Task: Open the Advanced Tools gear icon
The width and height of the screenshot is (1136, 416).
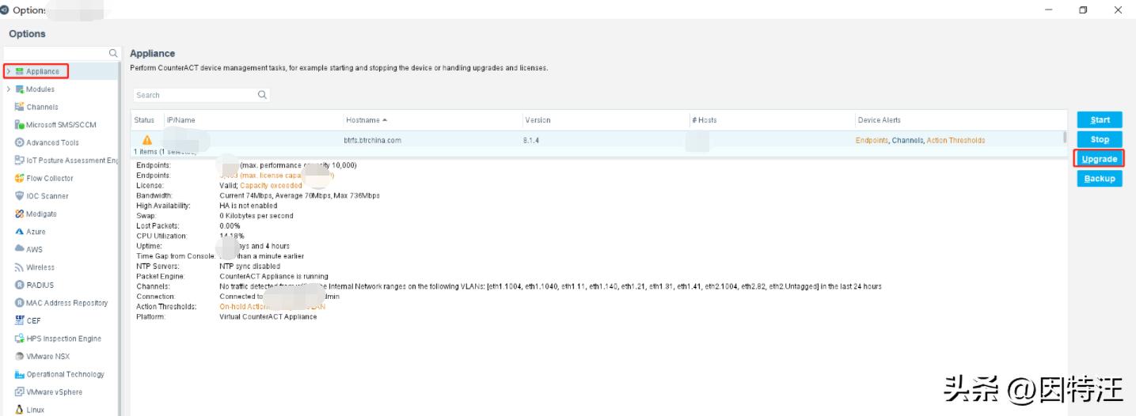Action: pos(20,142)
